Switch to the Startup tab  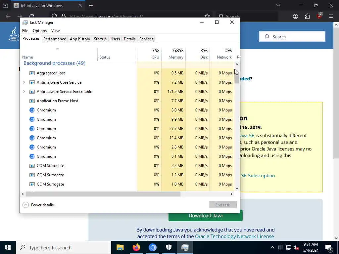coord(100,39)
